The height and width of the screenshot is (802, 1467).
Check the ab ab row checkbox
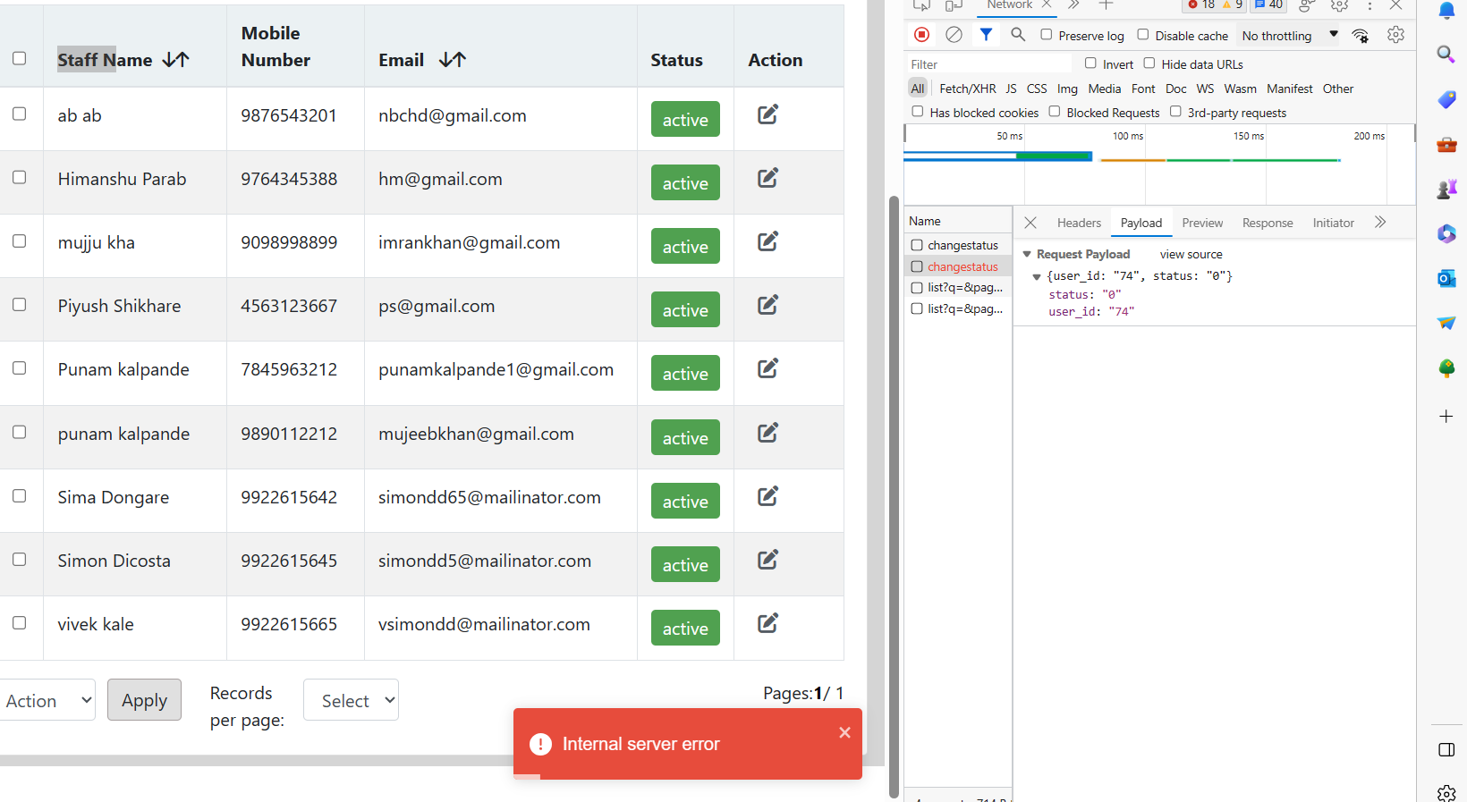[19, 114]
